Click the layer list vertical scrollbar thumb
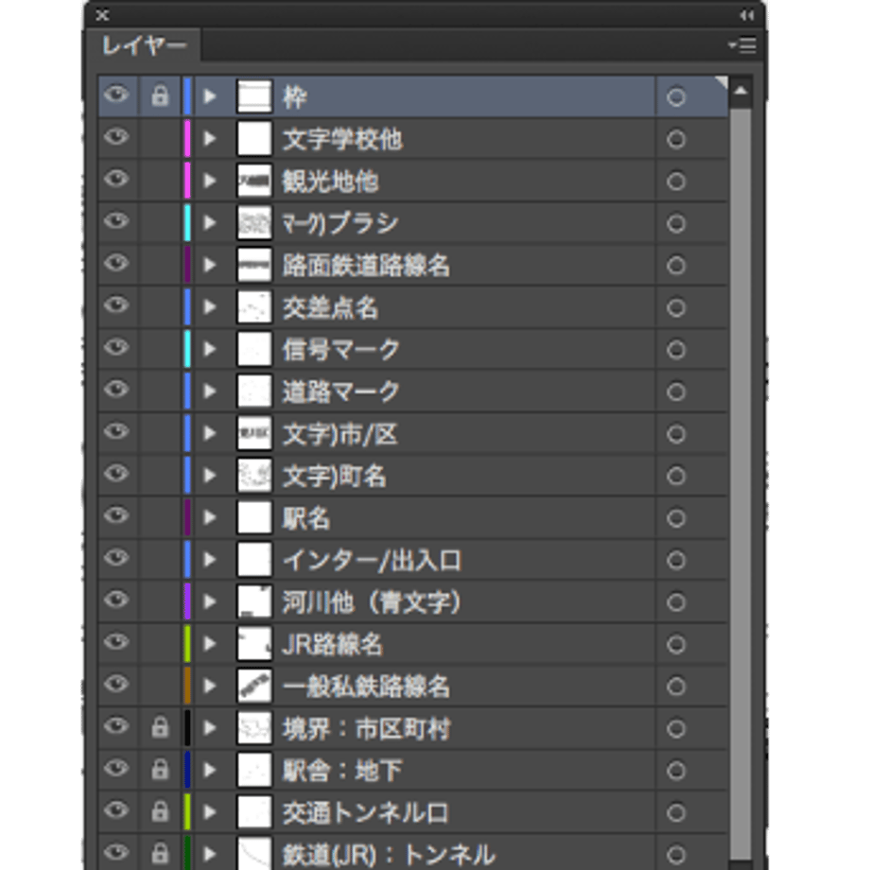Image resolution: width=870 pixels, height=870 pixels. point(740,482)
